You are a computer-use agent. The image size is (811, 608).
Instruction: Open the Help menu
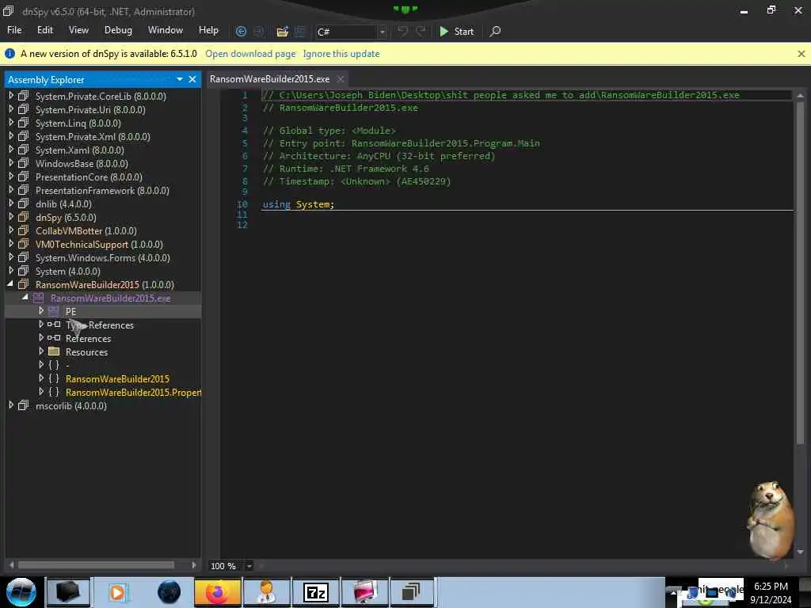[x=208, y=30]
